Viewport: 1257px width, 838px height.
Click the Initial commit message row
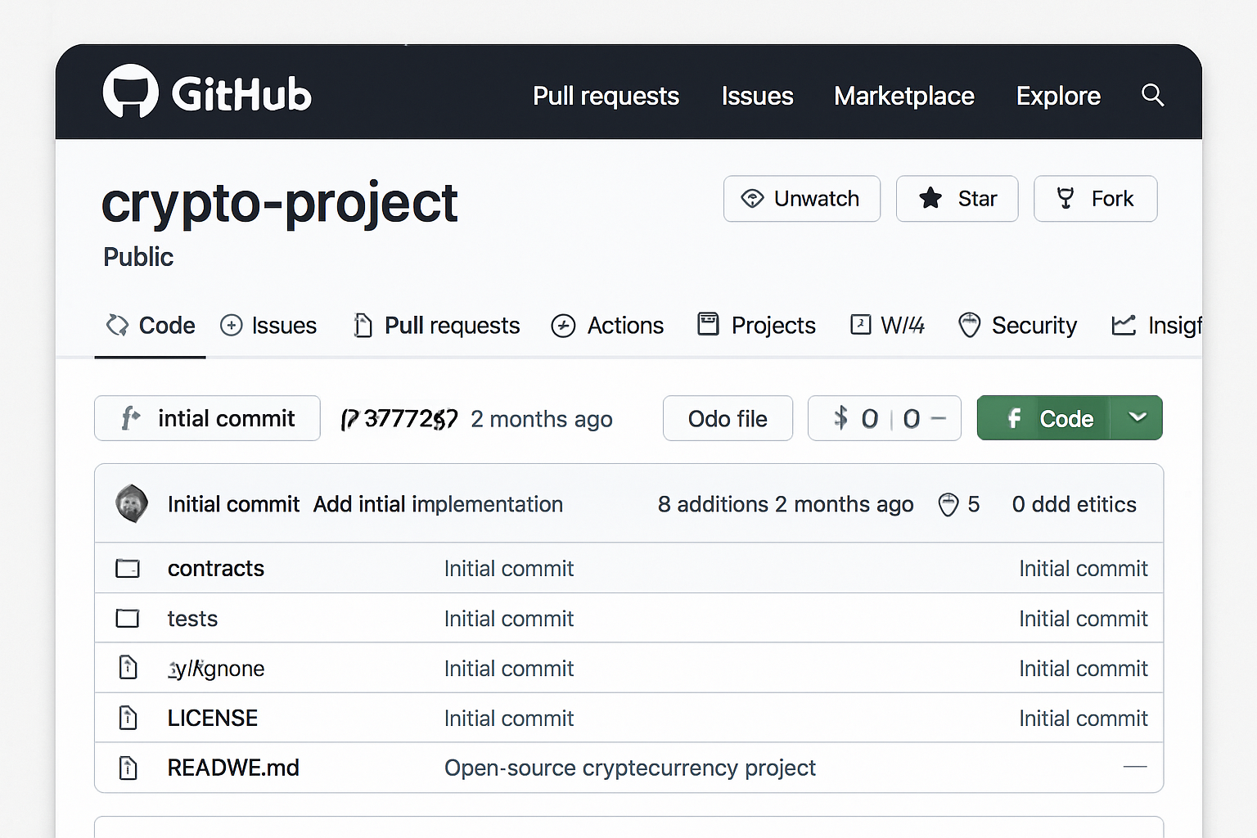[233, 504]
